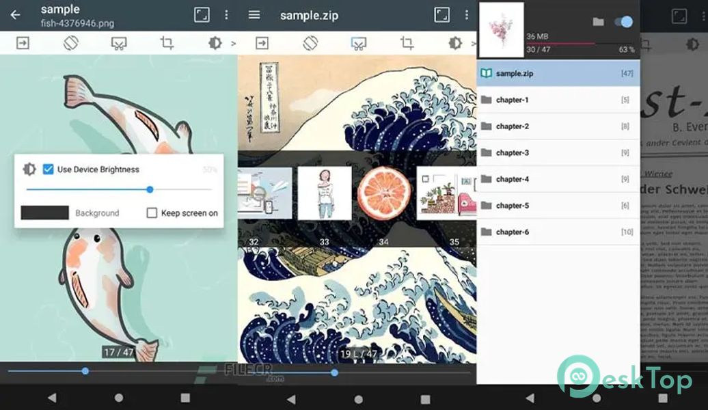Viewport: 708px width, 410px height.
Task: Tap Android home button under fish screen
Action: (x=119, y=398)
